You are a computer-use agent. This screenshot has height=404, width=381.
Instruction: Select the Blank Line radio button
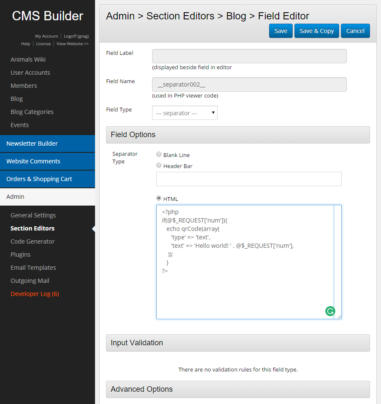[x=159, y=155]
